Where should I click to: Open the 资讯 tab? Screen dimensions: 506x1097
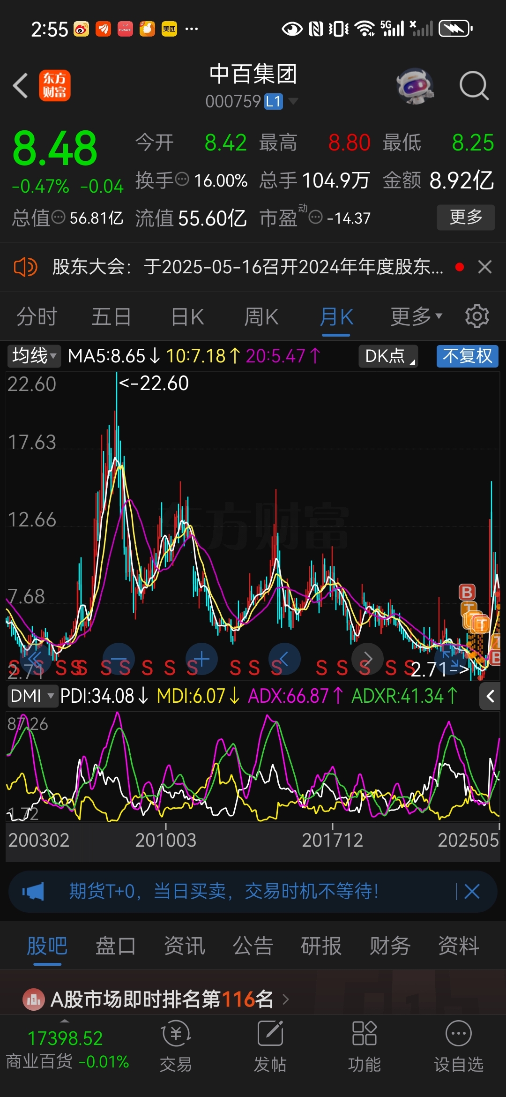point(185,946)
